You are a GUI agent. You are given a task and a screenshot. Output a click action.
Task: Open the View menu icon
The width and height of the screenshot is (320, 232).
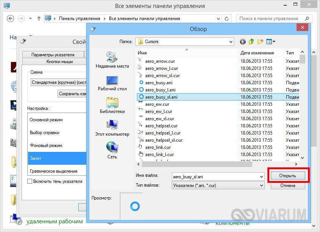[270, 42]
